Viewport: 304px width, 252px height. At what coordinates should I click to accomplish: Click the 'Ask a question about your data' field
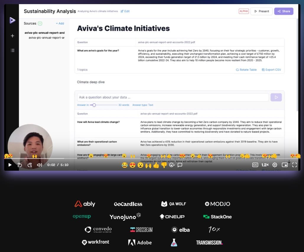coord(173,97)
